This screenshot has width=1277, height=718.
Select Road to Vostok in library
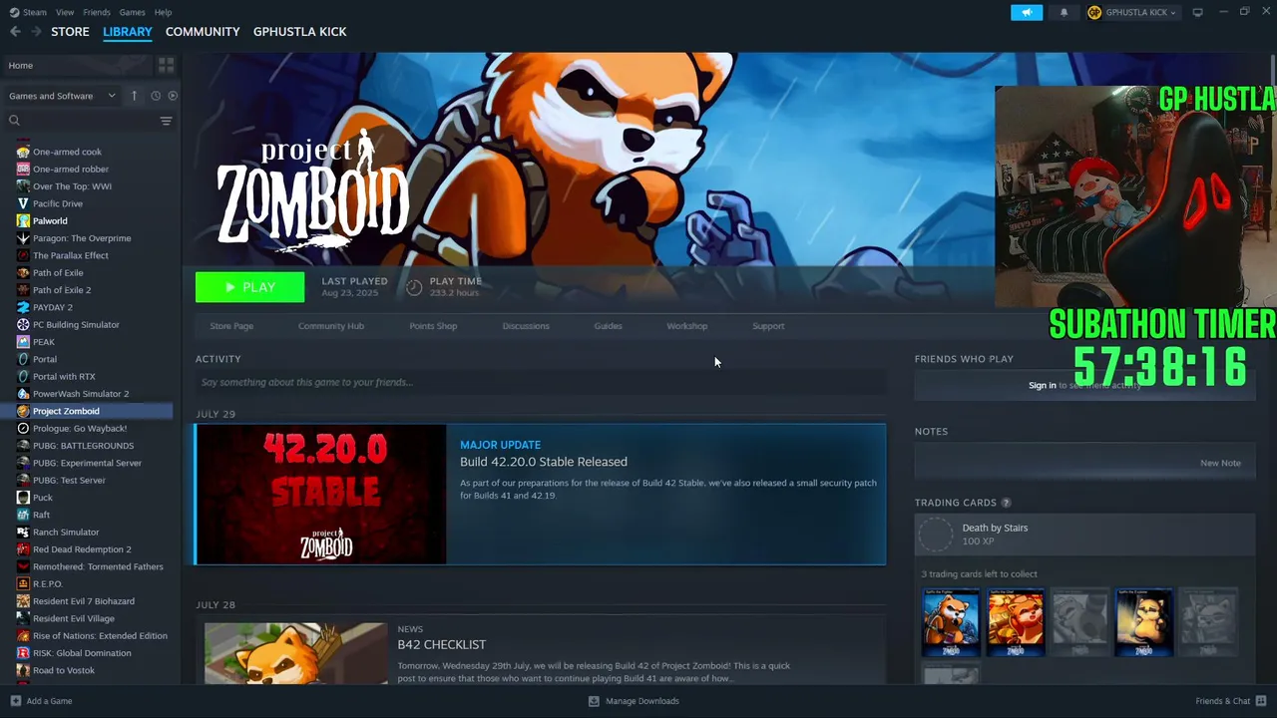[64, 670]
